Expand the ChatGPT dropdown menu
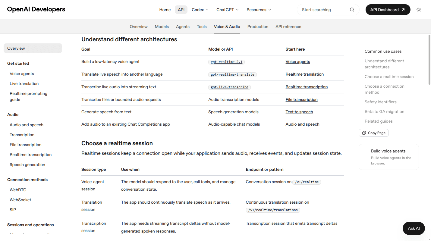 (228, 10)
